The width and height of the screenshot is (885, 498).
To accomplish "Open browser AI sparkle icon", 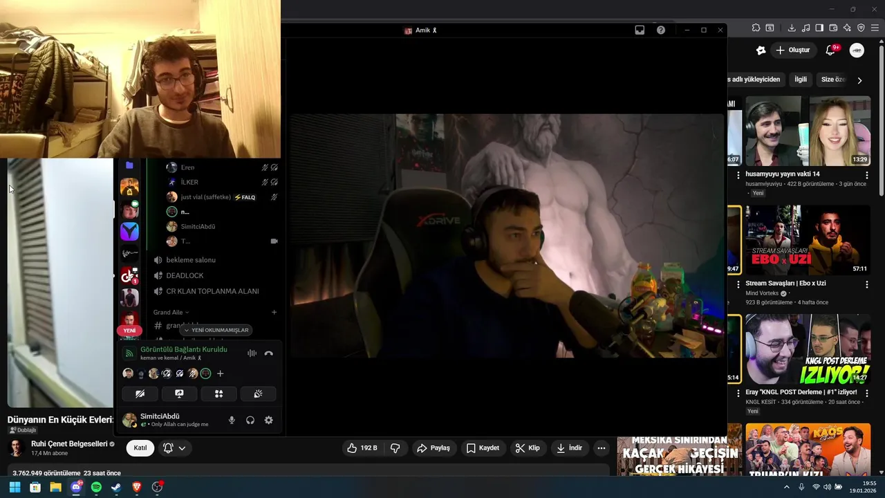I will coord(847,28).
